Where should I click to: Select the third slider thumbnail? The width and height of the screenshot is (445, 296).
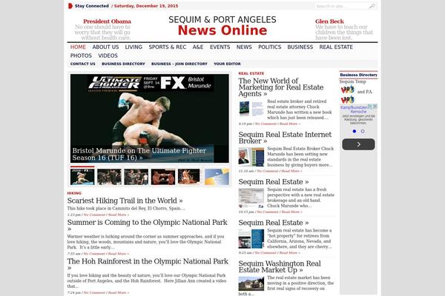click(136, 177)
